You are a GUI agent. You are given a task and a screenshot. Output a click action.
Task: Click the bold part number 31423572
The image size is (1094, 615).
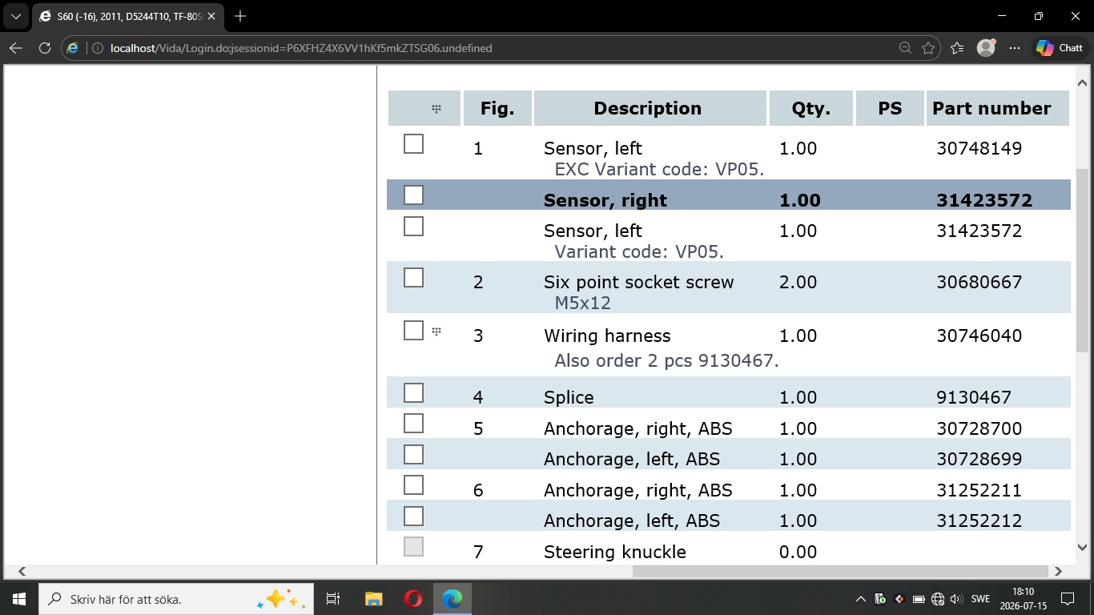pos(984,200)
